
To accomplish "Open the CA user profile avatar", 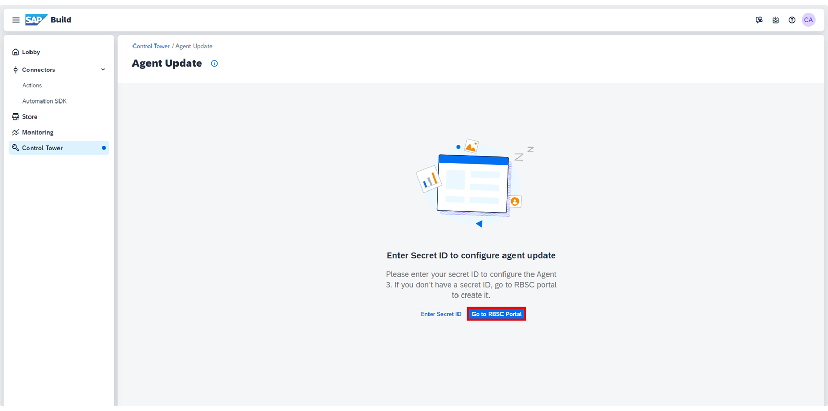I will point(808,20).
